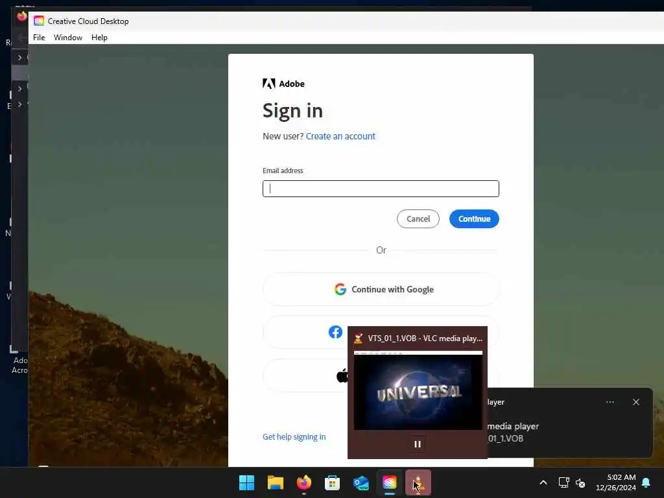The width and height of the screenshot is (664, 498).
Task: Expand the third chevron in background sidebar
Action: coord(19,104)
